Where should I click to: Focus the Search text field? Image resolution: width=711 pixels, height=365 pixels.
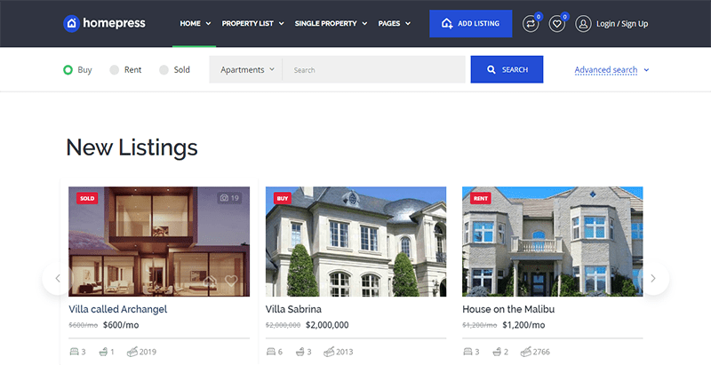(x=373, y=70)
